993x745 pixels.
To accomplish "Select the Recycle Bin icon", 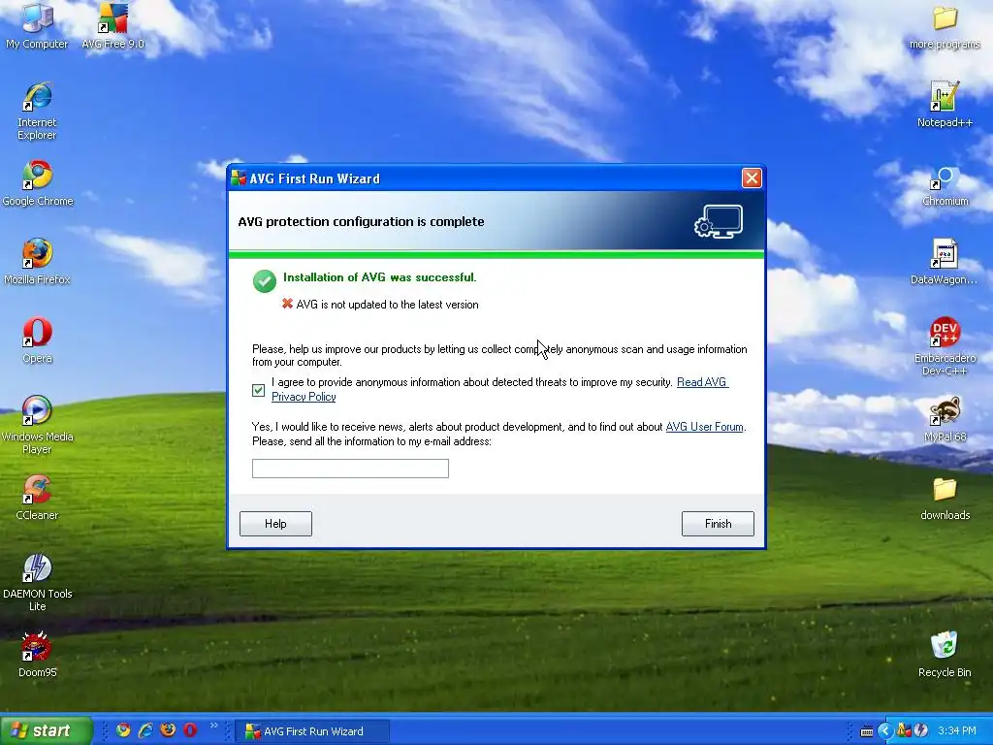I will pos(945,655).
